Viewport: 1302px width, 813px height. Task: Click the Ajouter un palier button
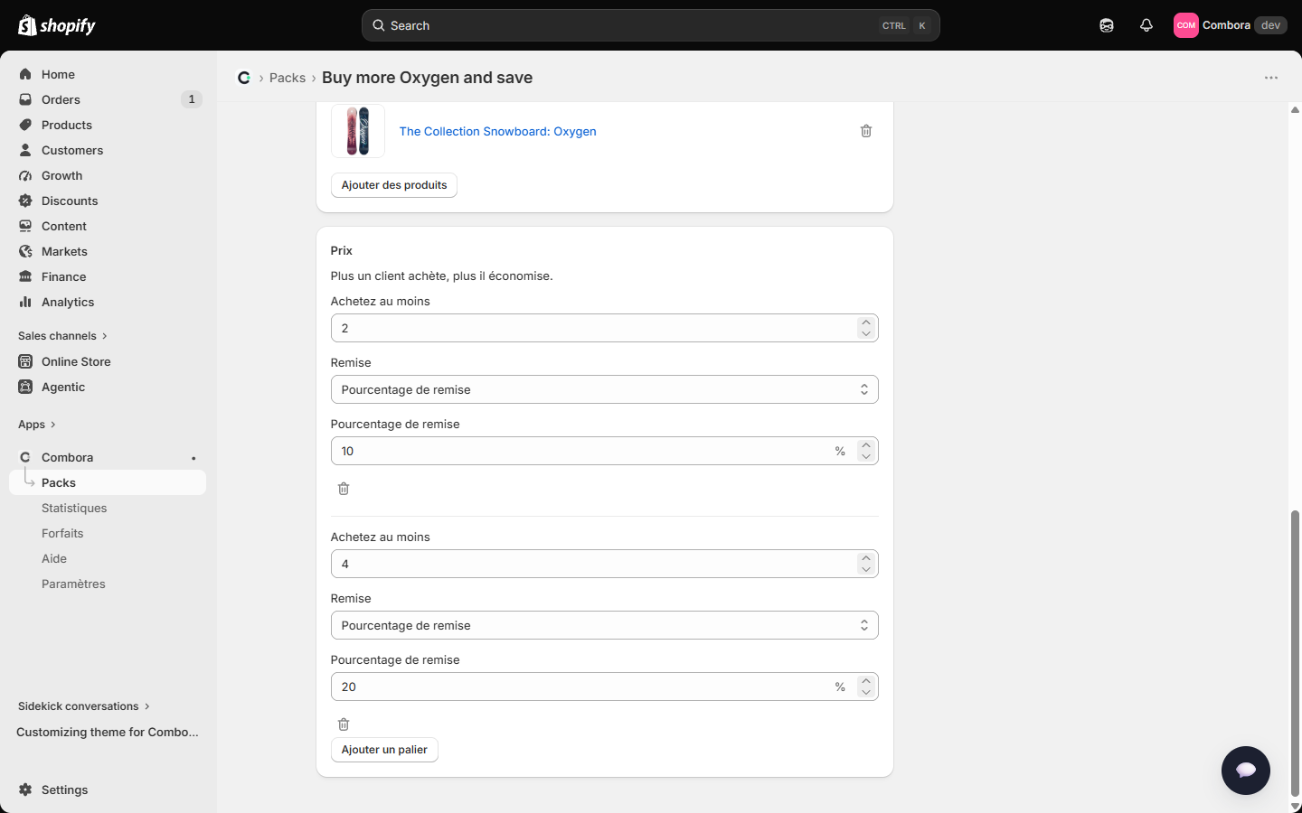[384, 750]
